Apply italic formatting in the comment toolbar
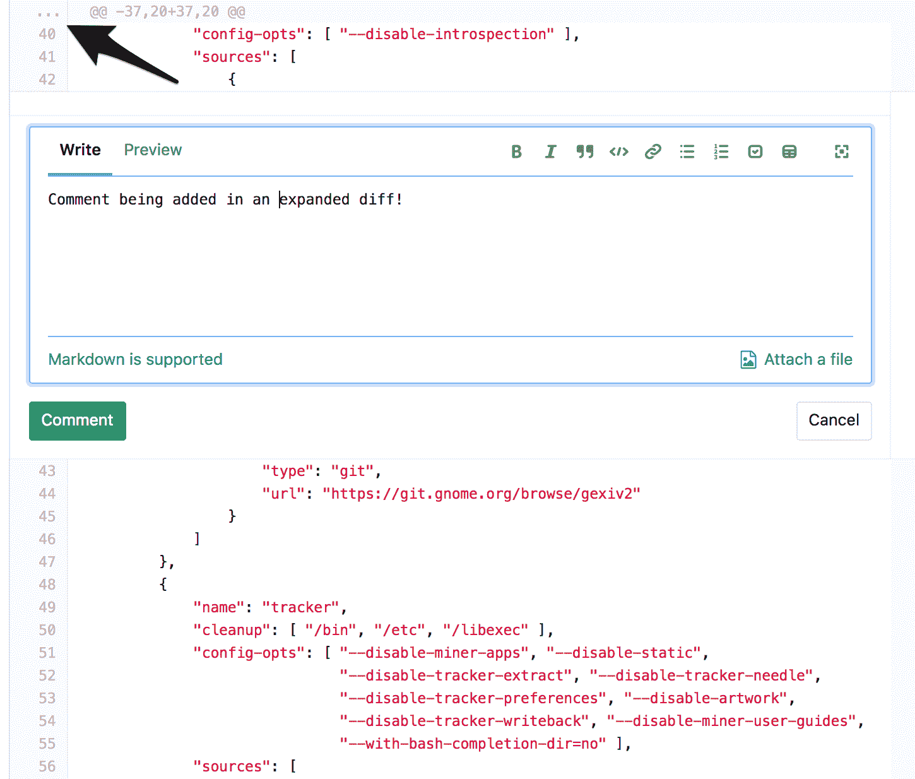 tap(550, 152)
